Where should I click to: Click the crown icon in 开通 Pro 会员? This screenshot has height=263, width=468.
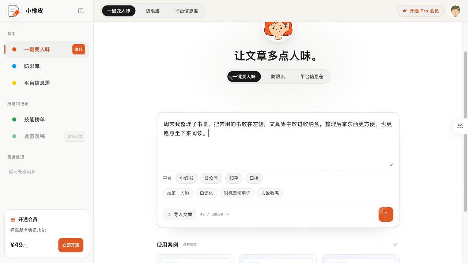[x=405, y=11]
